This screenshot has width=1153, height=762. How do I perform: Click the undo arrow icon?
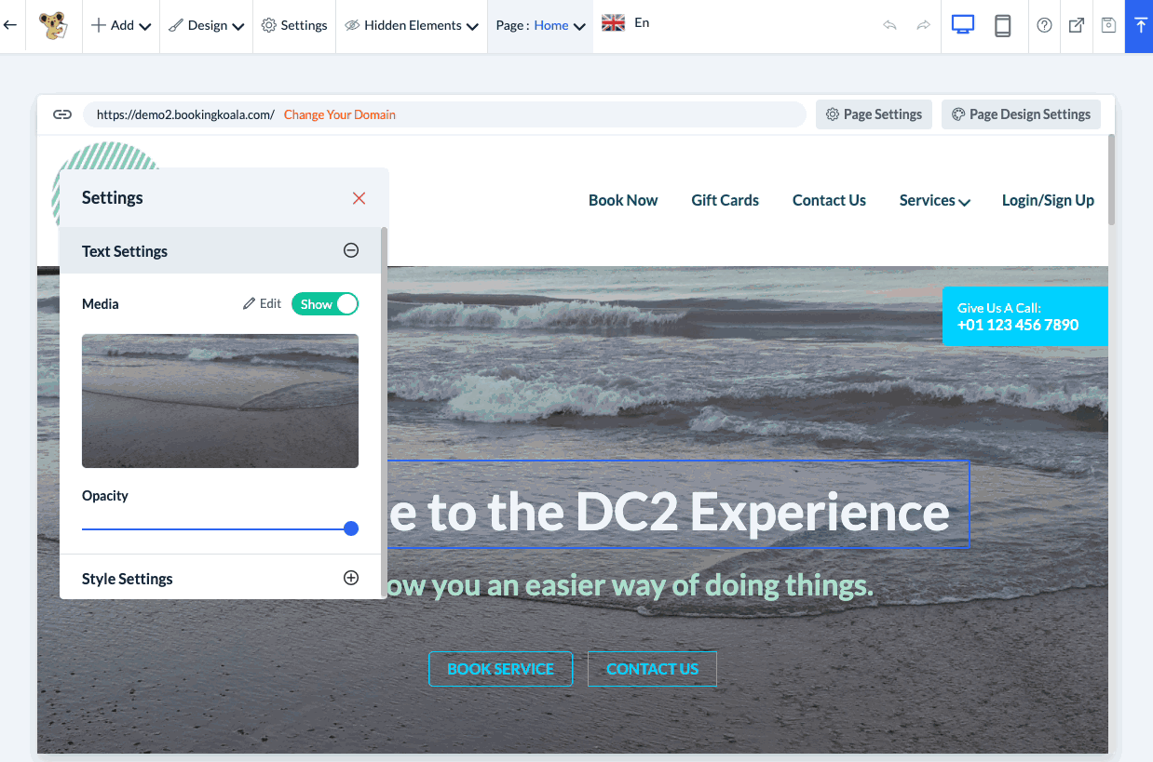point(889,26)
